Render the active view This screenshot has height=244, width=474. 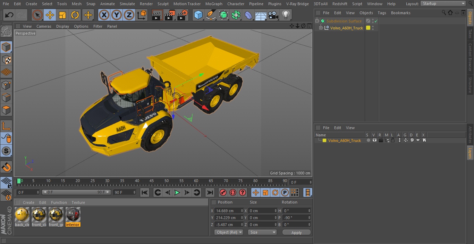click(157, 15)
